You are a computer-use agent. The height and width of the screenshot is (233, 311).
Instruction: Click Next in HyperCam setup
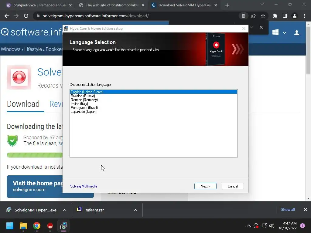[205, 186]
